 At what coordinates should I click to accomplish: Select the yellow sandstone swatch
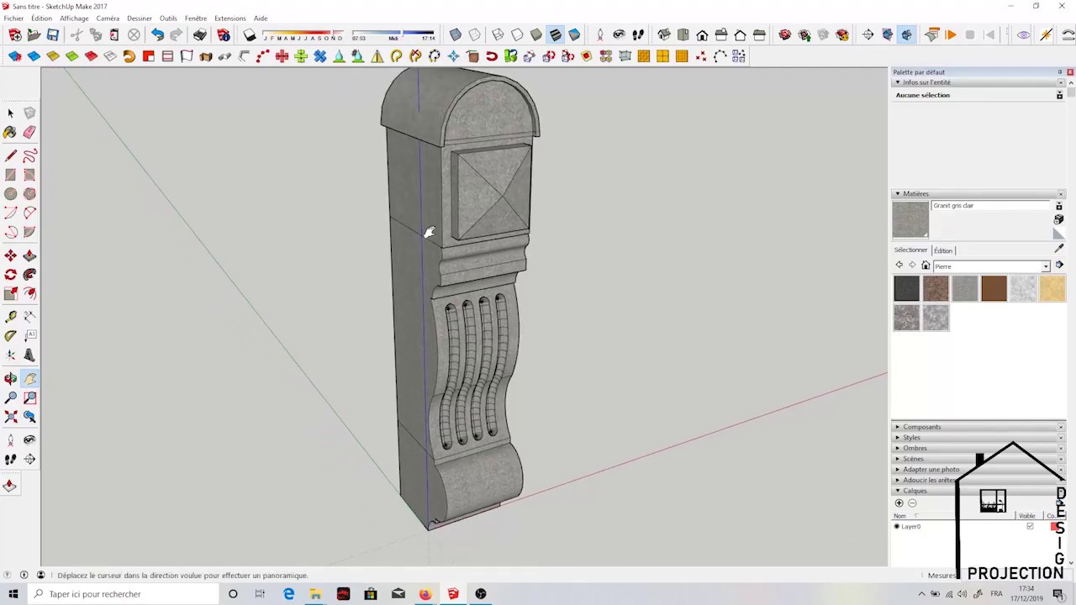tap(1052, 289)
